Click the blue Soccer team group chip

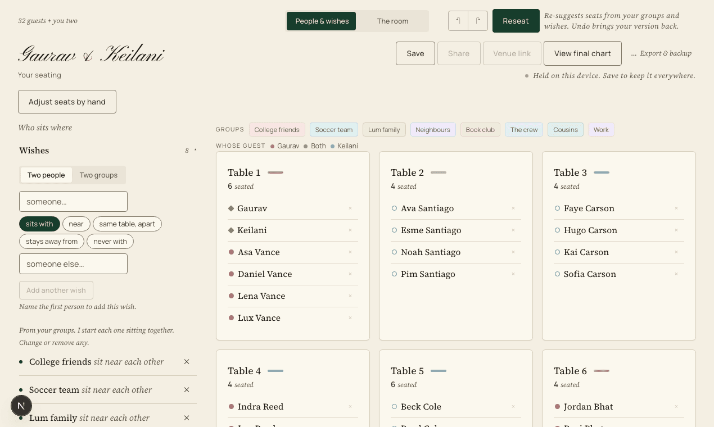click(334, 130)
